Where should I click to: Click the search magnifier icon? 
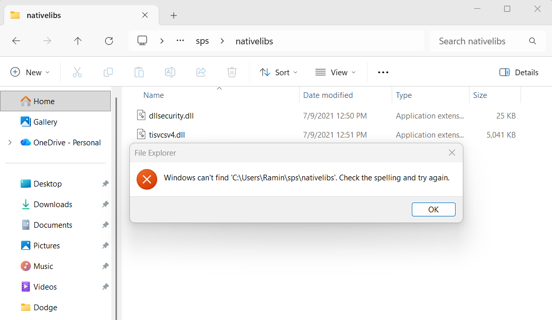tap(532, 41)
